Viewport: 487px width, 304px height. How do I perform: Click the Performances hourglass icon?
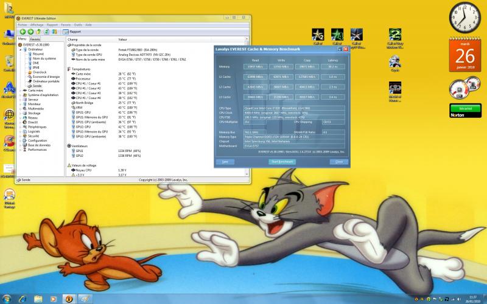pos(25,150)
